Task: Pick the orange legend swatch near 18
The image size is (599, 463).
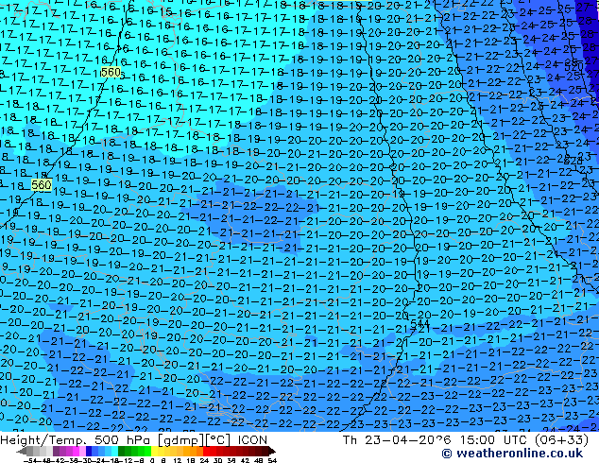Action: coord(193,452)
